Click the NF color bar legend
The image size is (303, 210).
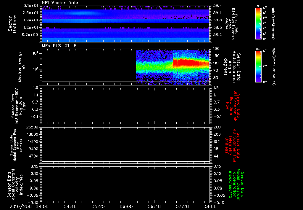[x=258, y=23]
